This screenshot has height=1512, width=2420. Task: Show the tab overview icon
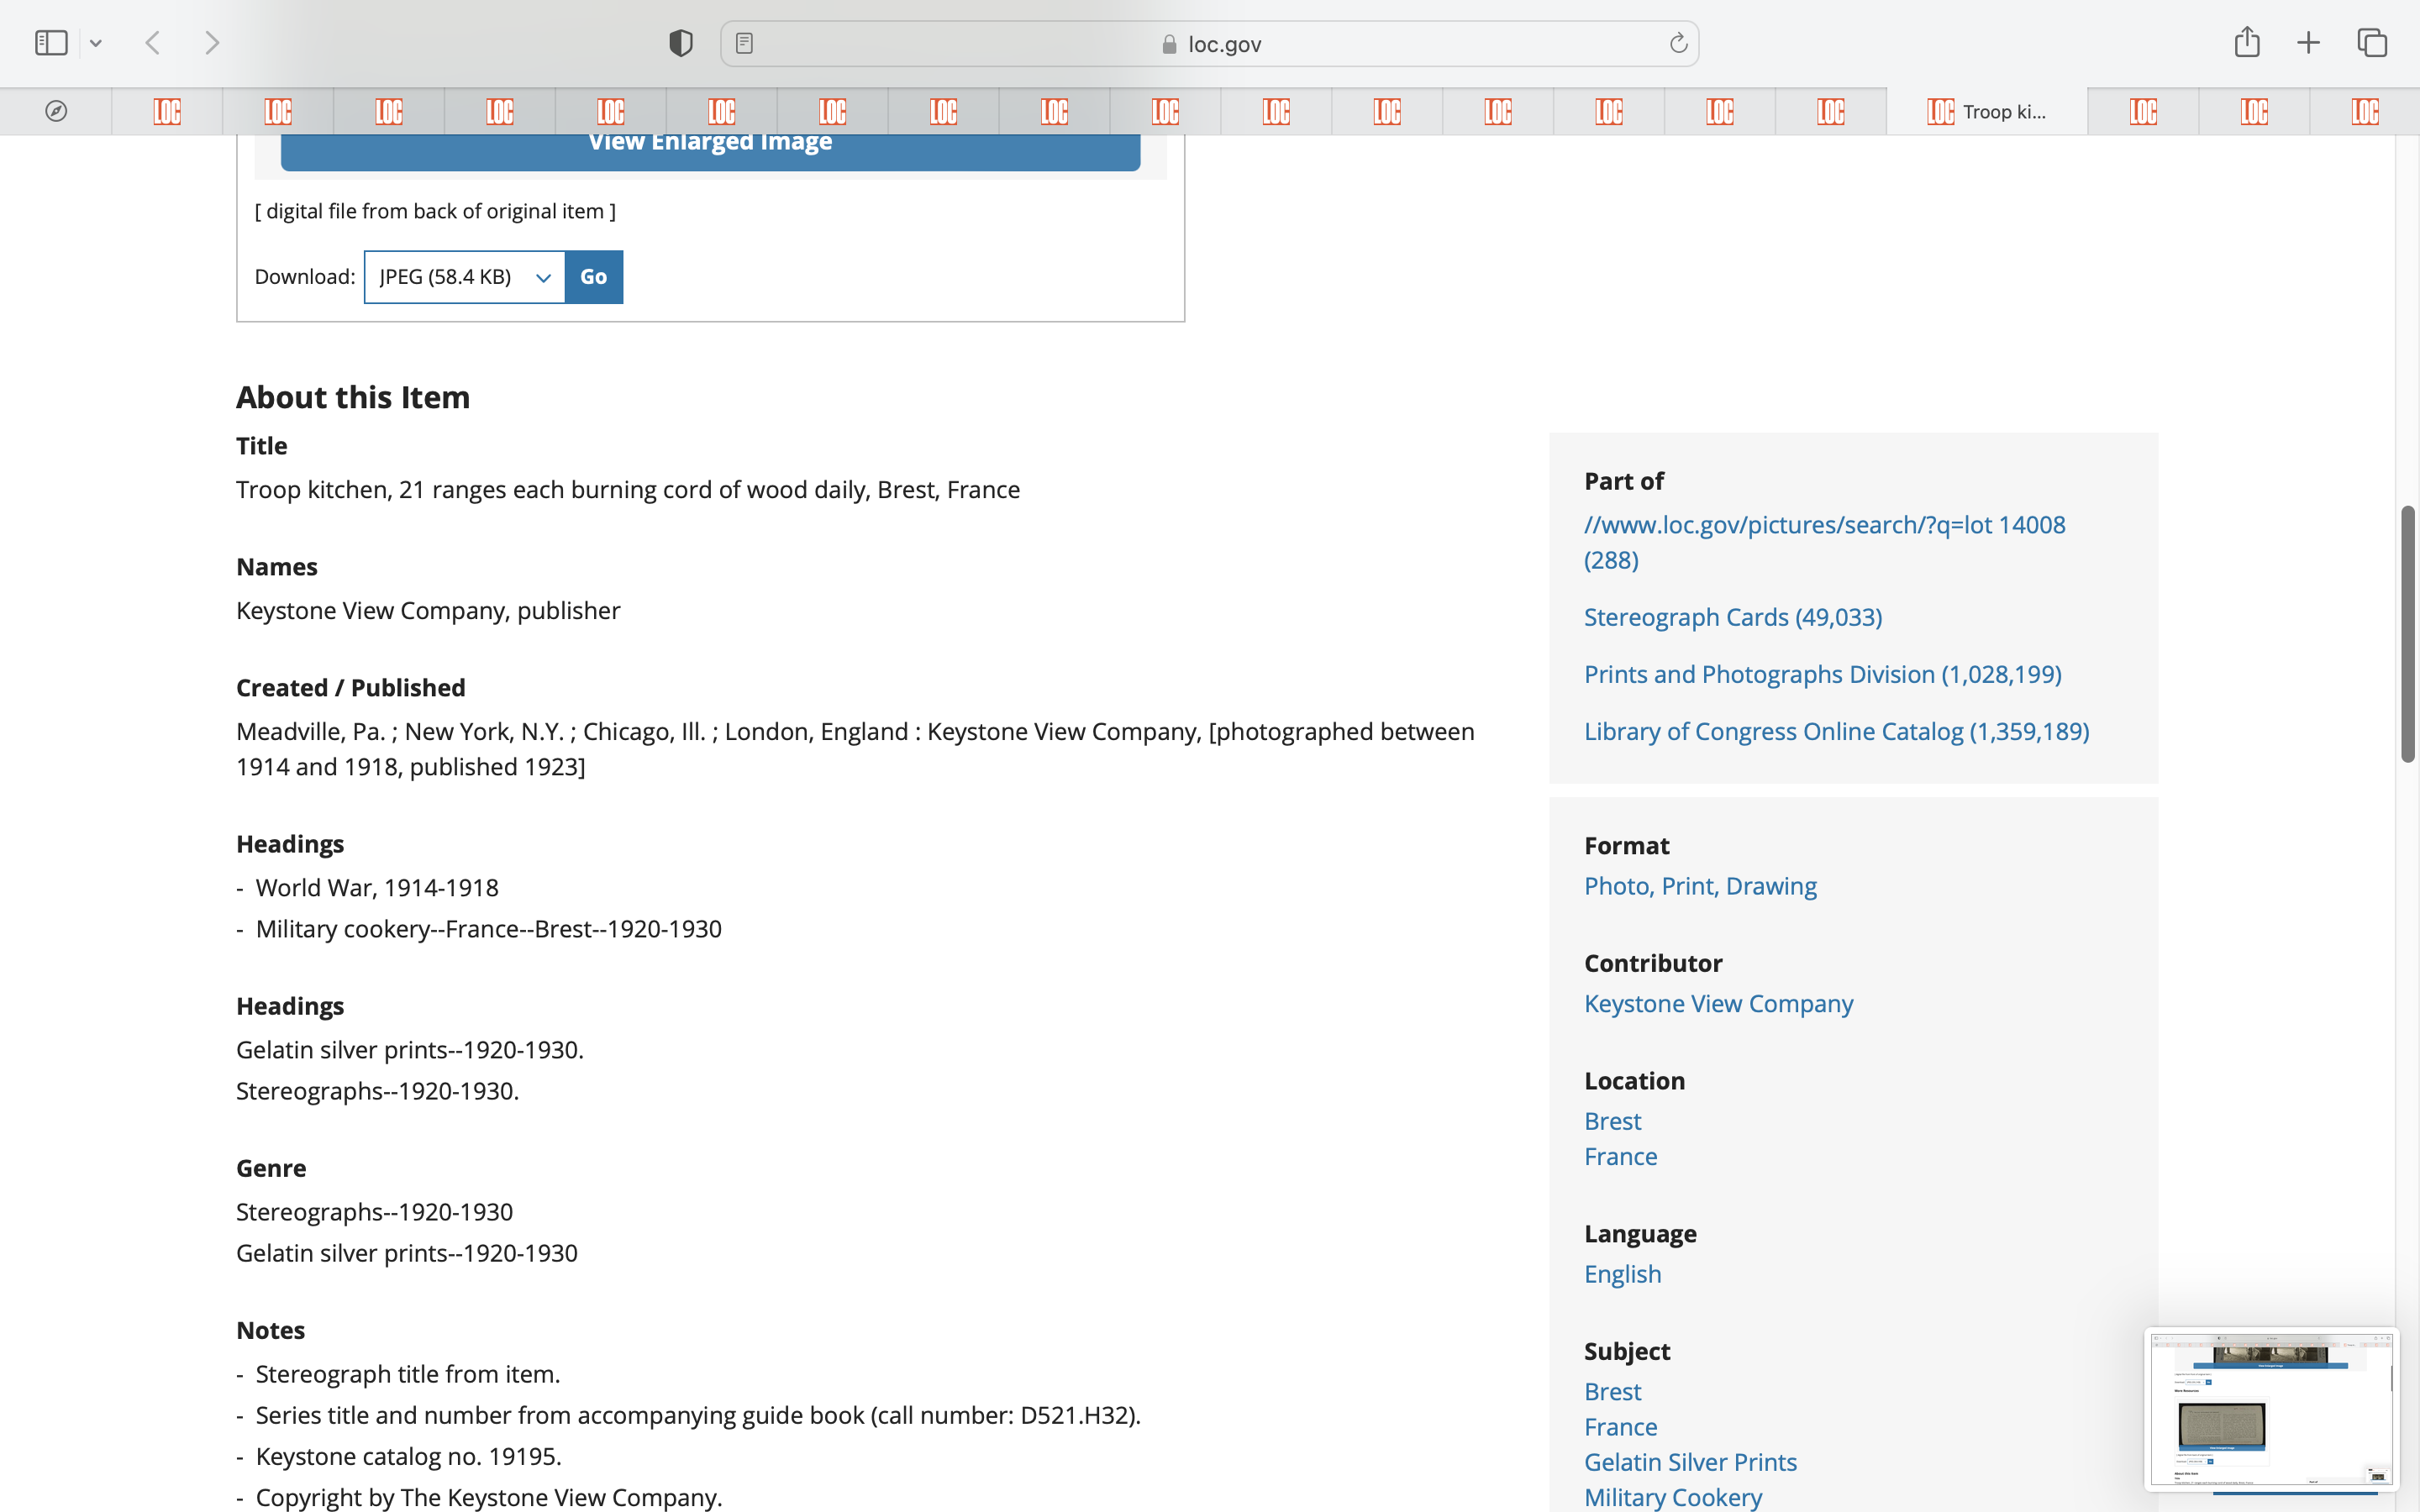point(2372,43)
